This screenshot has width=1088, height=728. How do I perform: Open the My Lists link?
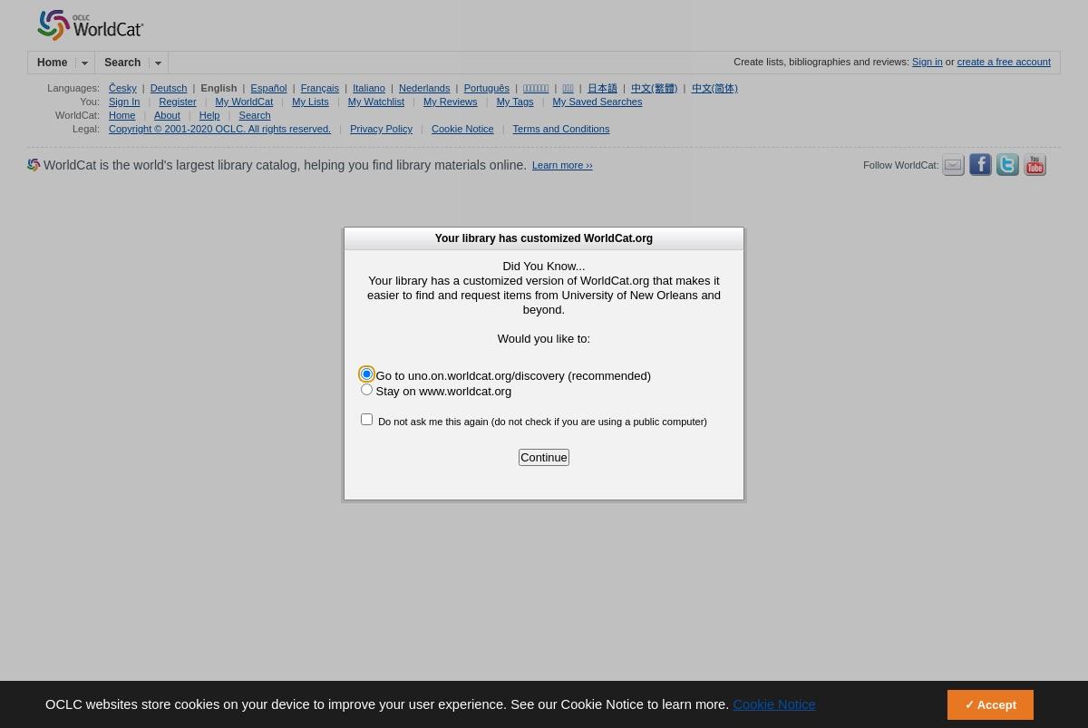point(310,102)
